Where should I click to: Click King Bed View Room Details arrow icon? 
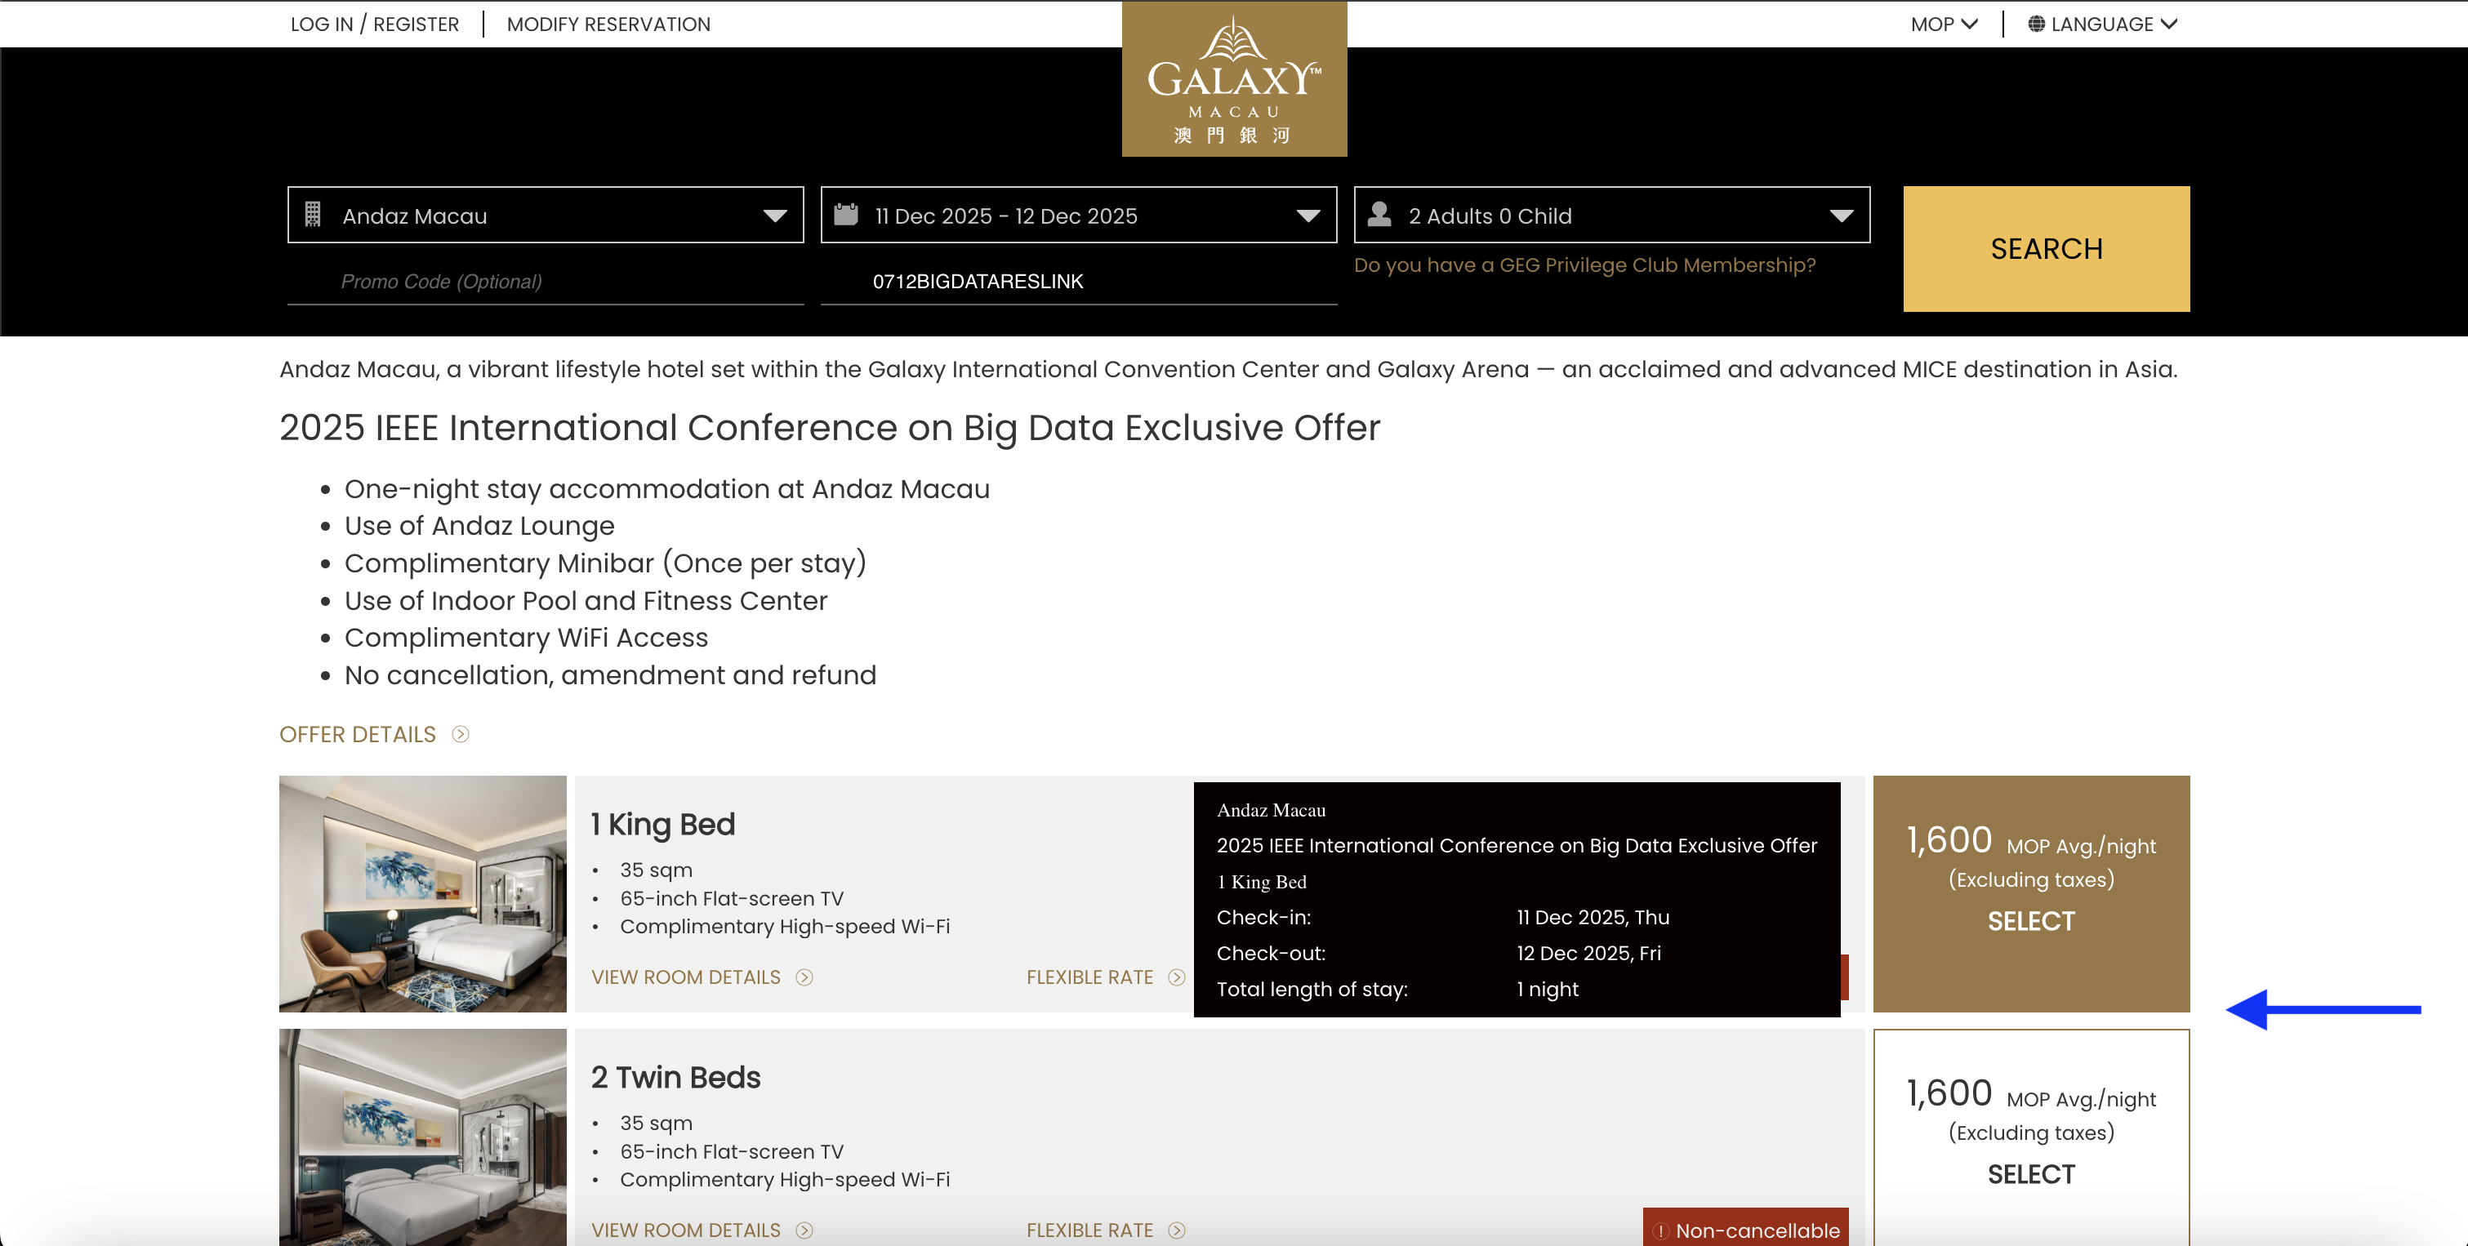804,978
